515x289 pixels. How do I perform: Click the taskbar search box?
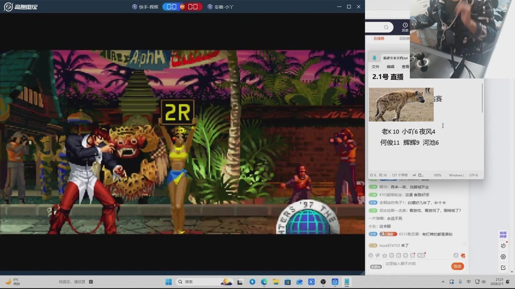coord(205,282)
